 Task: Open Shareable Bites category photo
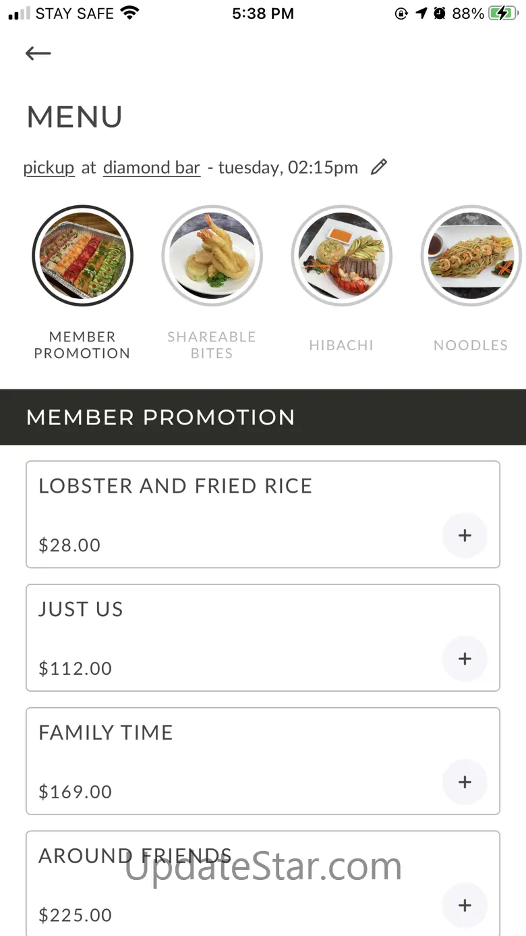pyautogui.click(x=212, y=256)
